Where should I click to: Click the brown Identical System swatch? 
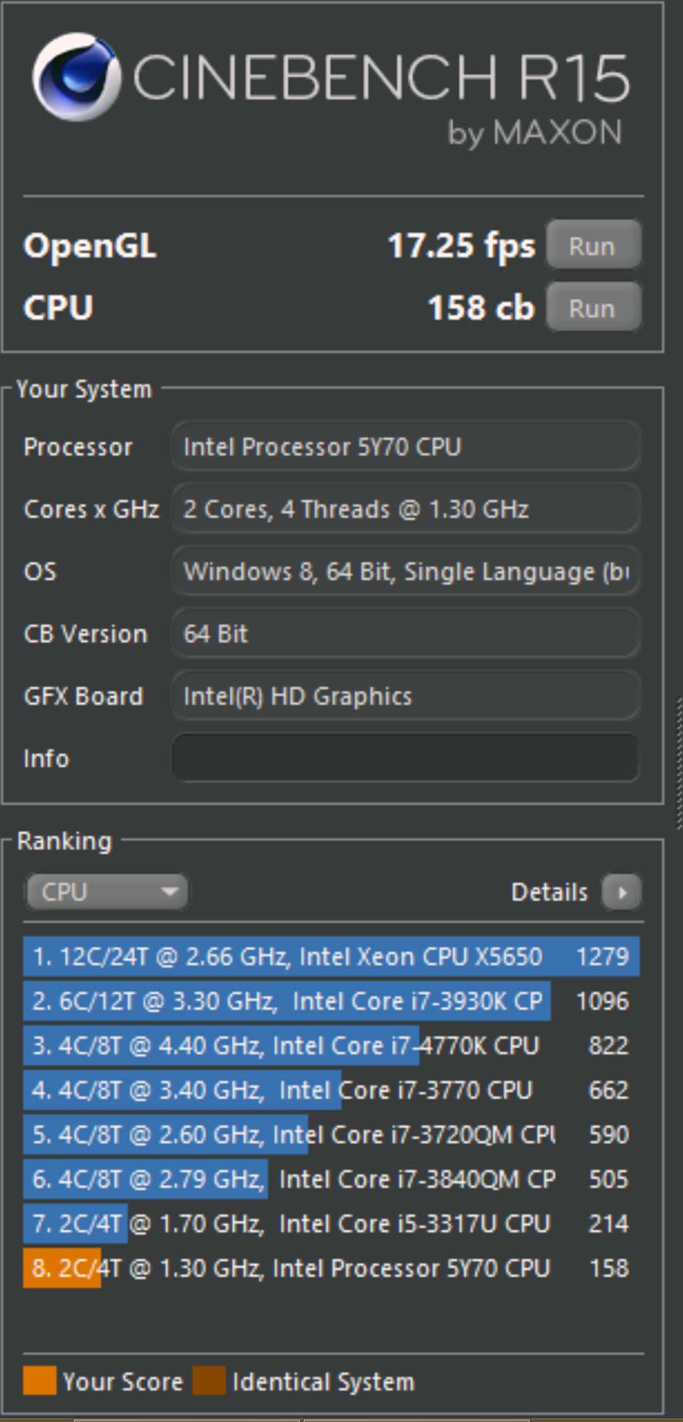click(x=209, y=1381)
